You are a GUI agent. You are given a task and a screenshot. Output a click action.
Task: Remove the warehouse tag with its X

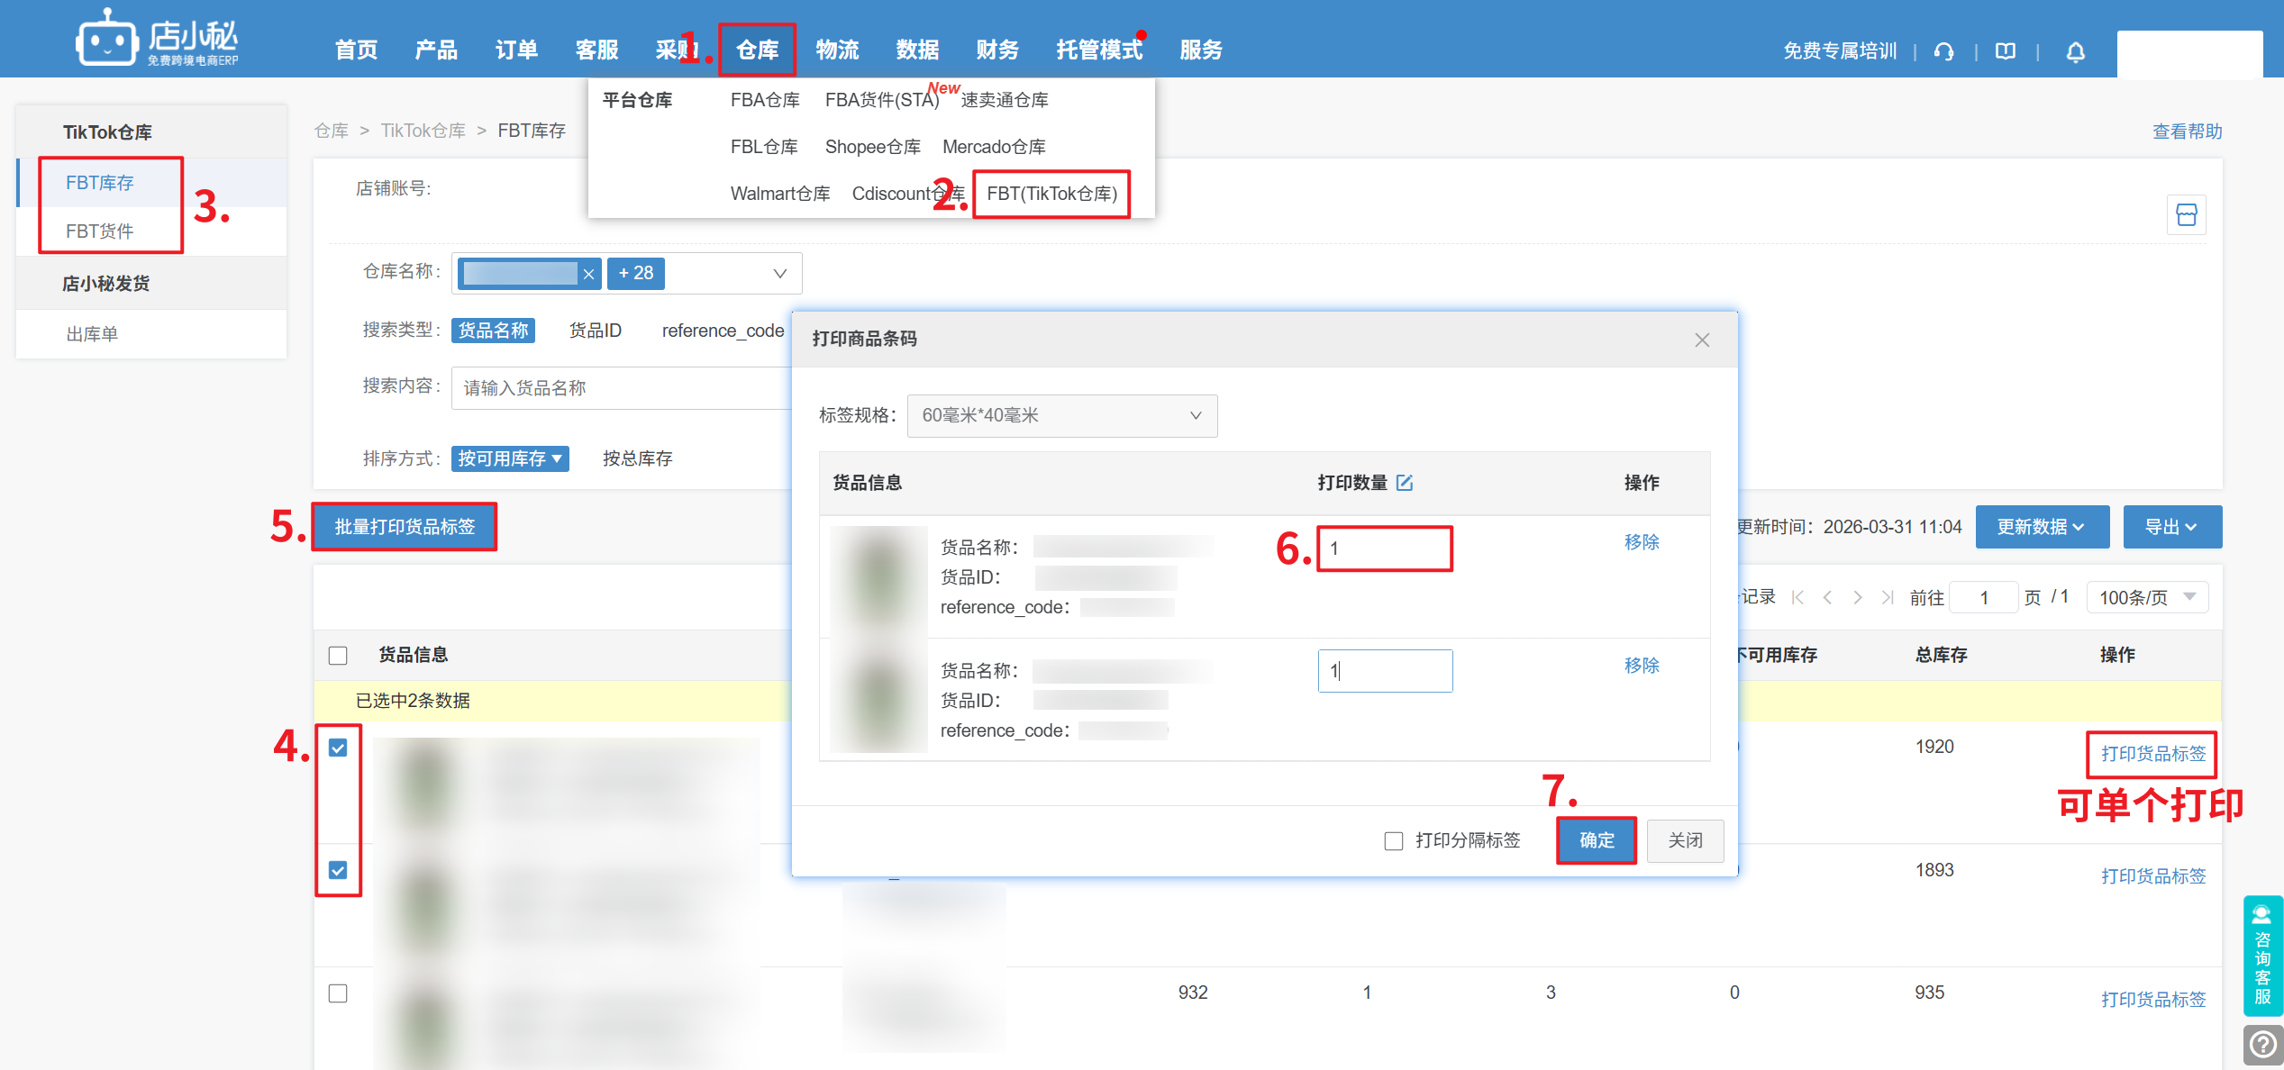pos(588,274)
